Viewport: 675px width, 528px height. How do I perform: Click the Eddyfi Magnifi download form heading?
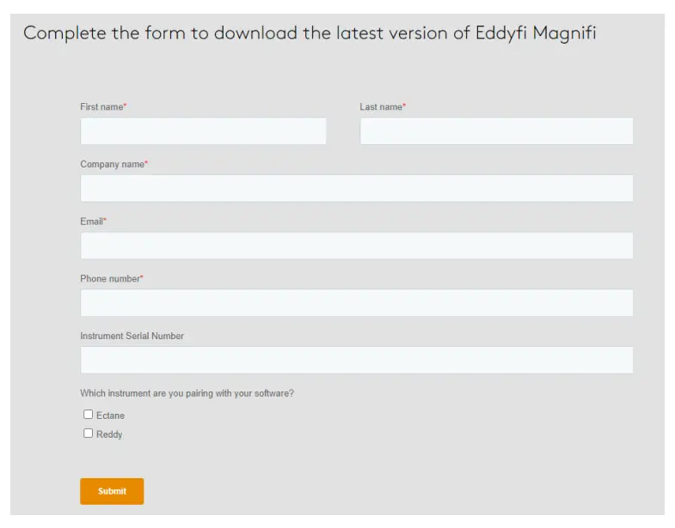click(310, 33)
